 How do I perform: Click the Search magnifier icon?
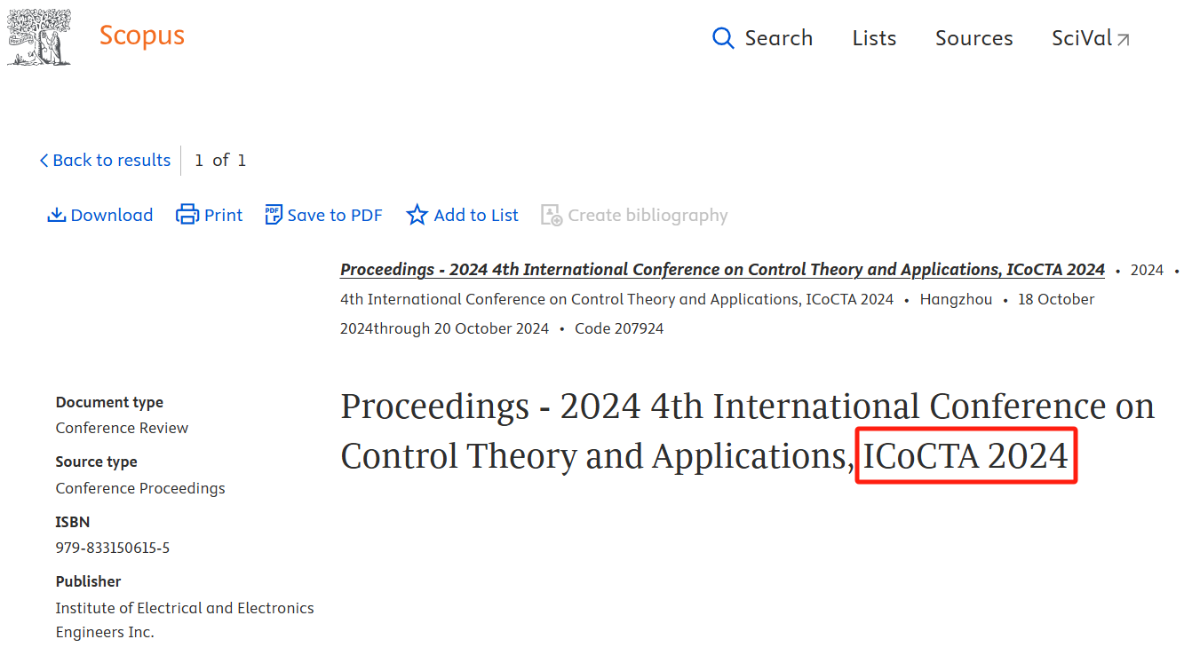point(724,38)
